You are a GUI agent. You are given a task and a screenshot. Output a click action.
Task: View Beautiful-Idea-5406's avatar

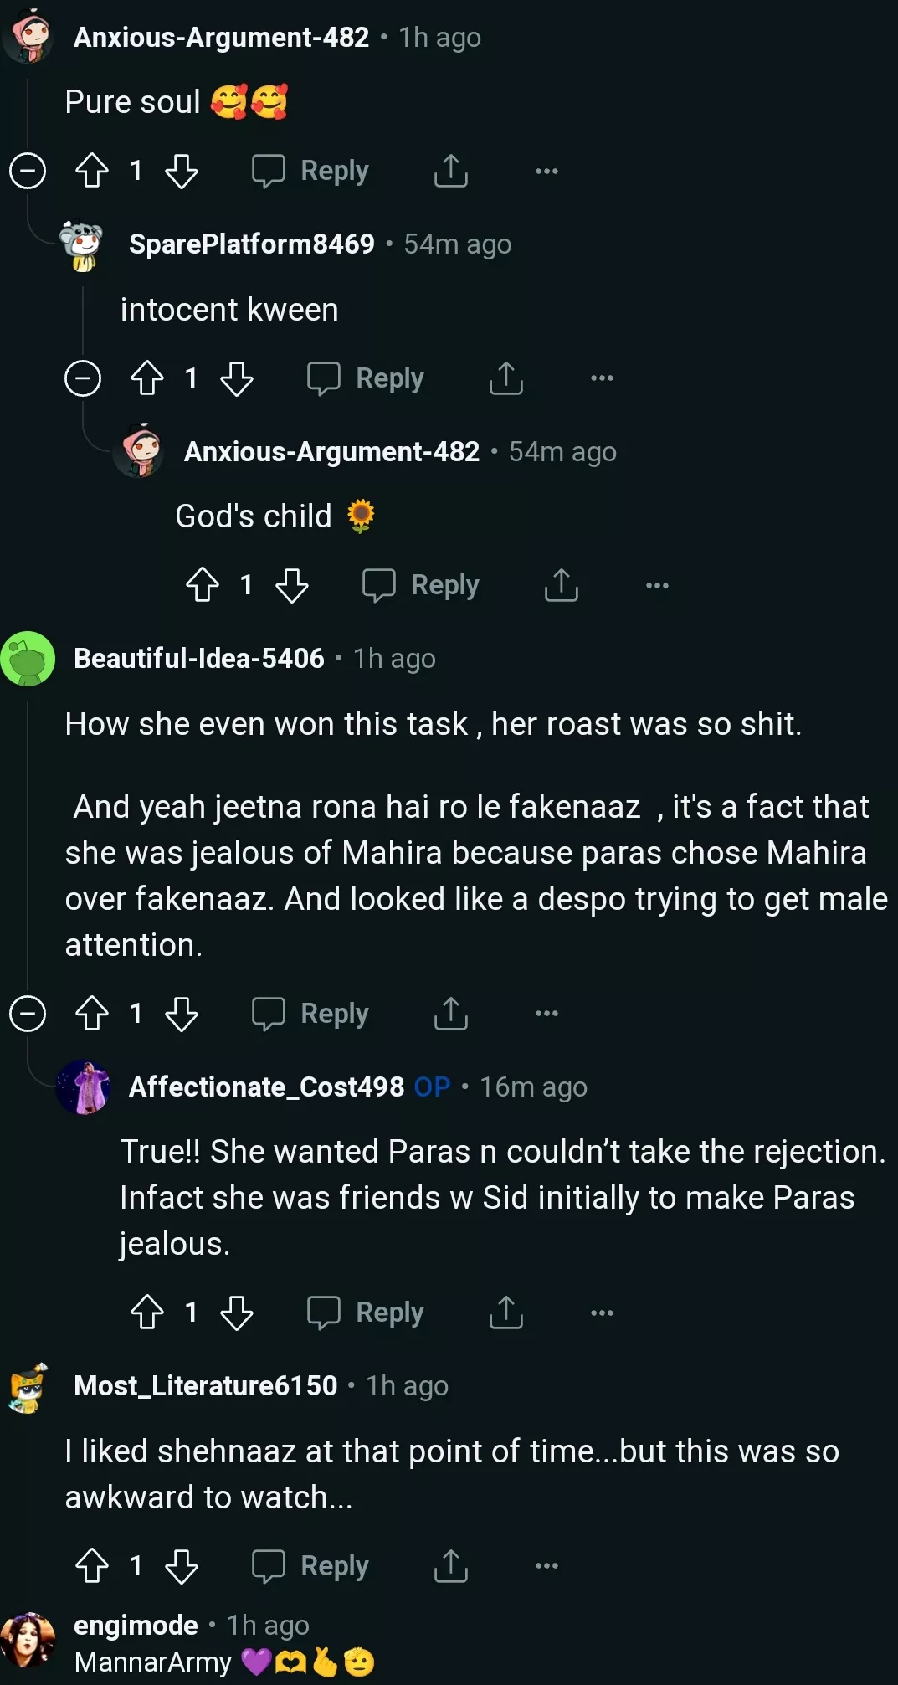click(27, 660)
